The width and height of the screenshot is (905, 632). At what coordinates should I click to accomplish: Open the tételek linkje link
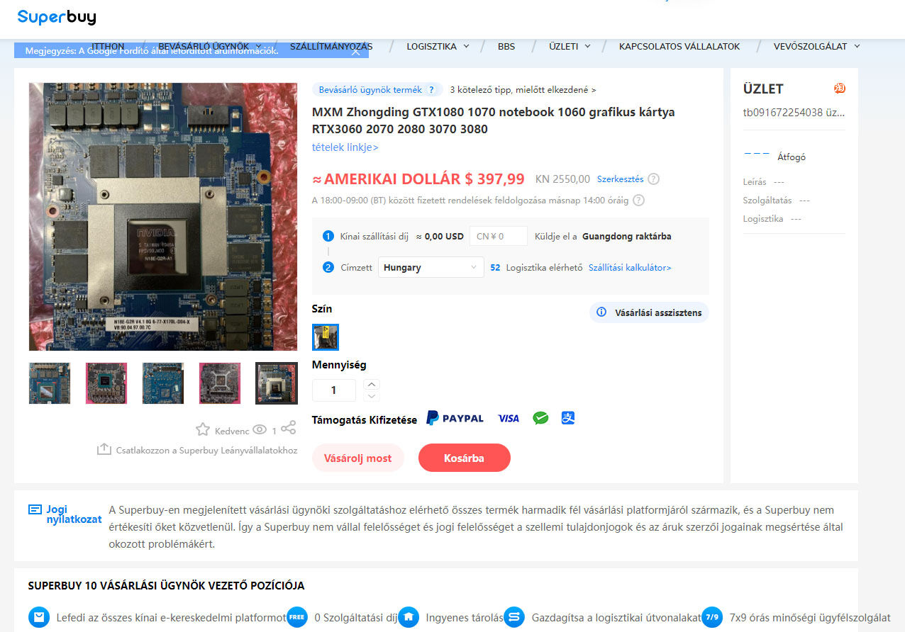[345, 147]
